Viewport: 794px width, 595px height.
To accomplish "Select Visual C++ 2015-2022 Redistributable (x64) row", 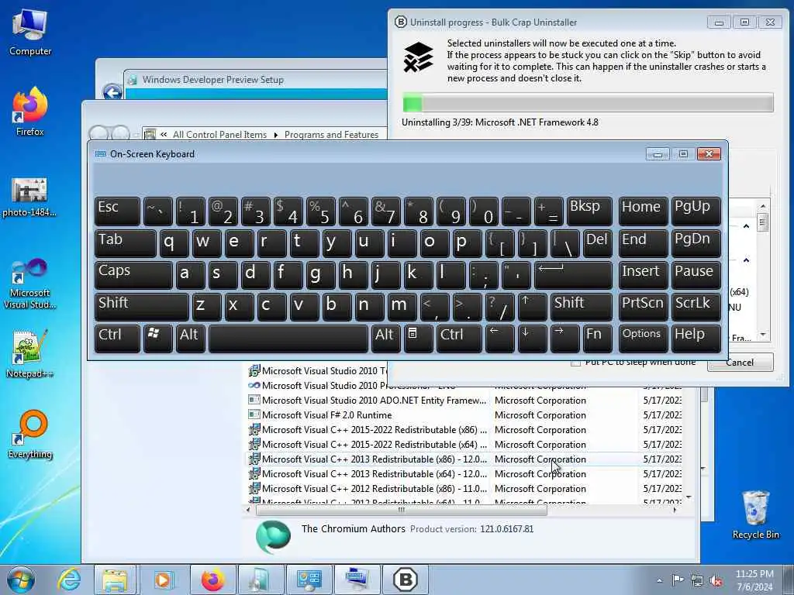I will [x=464, y=444].
